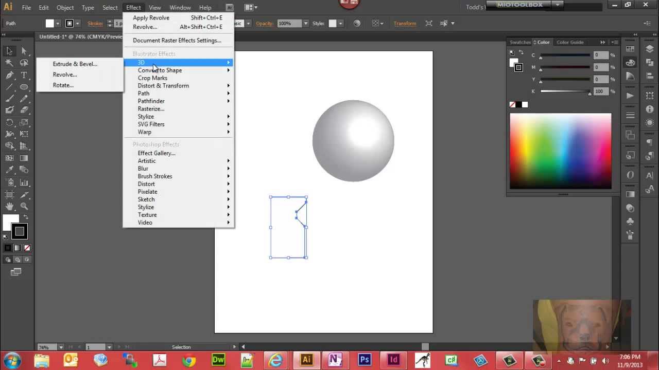Image resolution: width=659 pixels, height=370 pixels.
Task: Select the Magic Wand tool
Action: (x=9, y=63)
